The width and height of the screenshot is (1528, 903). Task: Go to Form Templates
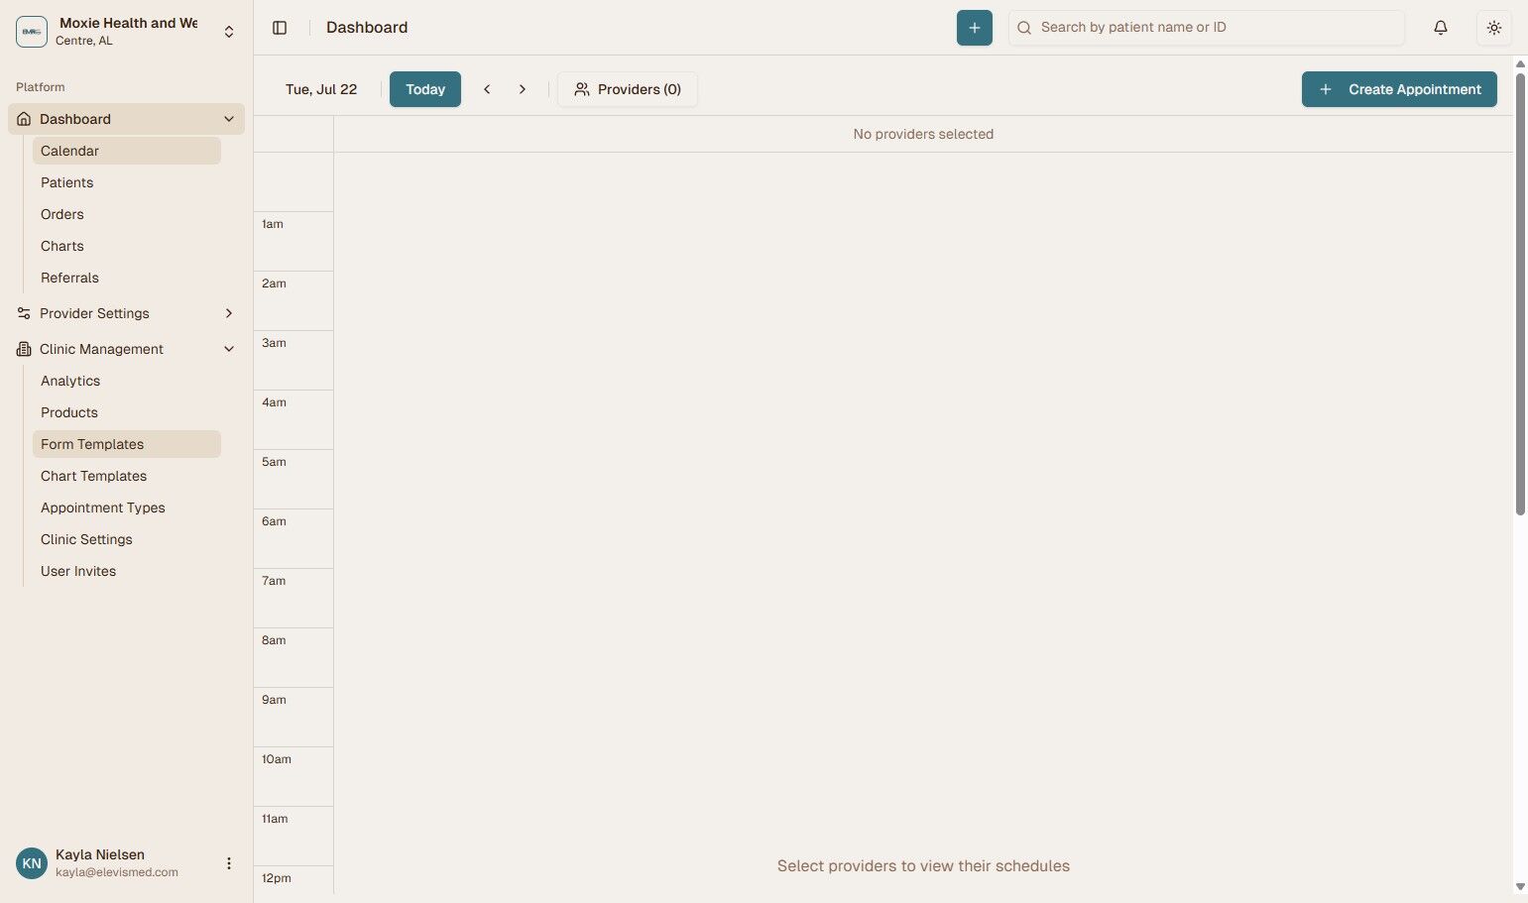coord(91,444)
